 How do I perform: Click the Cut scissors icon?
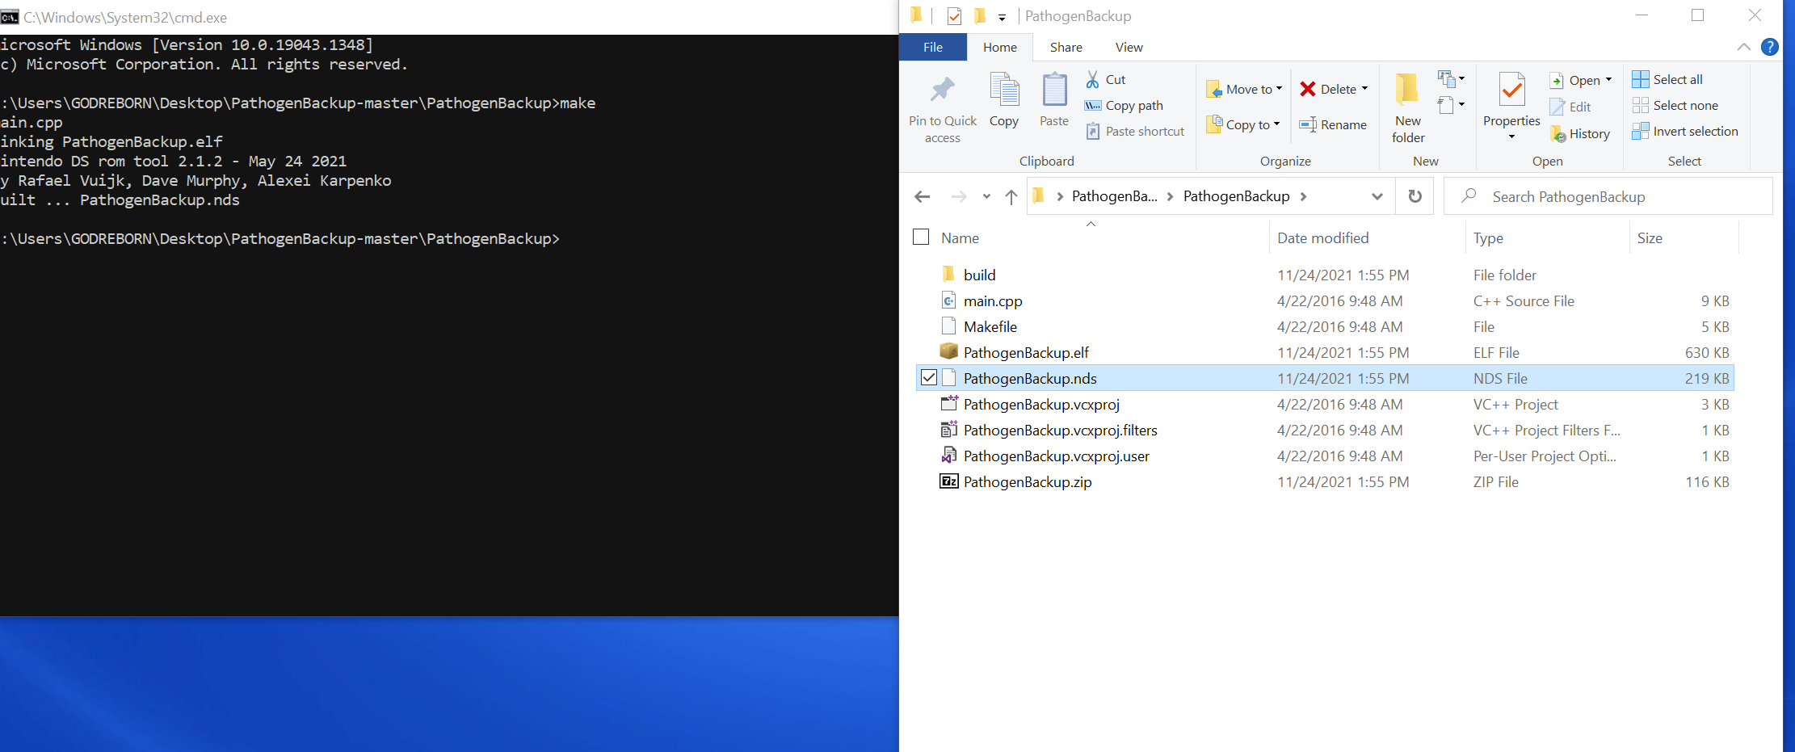point(1093,79)
